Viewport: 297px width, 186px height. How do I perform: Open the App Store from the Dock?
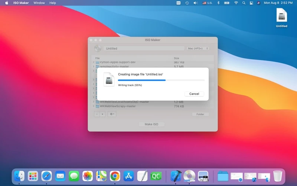(x=128, y=176)
